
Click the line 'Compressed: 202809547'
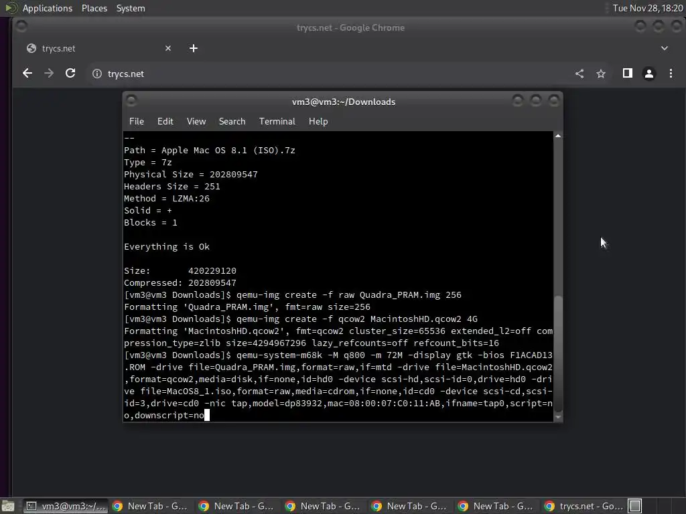click(x=180, y=283)
